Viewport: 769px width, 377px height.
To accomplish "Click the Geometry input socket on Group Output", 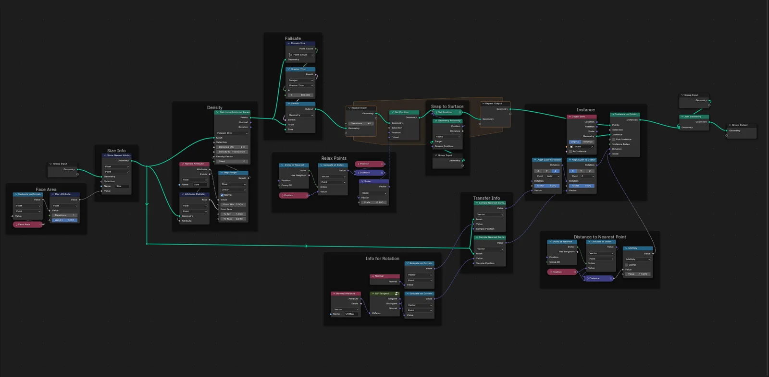I will pos(727,130).
